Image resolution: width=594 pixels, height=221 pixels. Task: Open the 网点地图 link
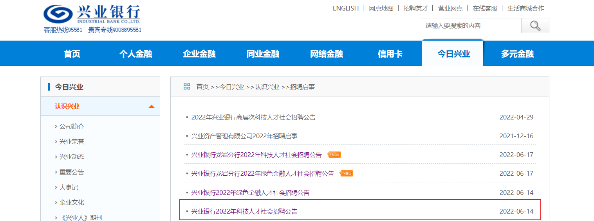tap(381, 8)
